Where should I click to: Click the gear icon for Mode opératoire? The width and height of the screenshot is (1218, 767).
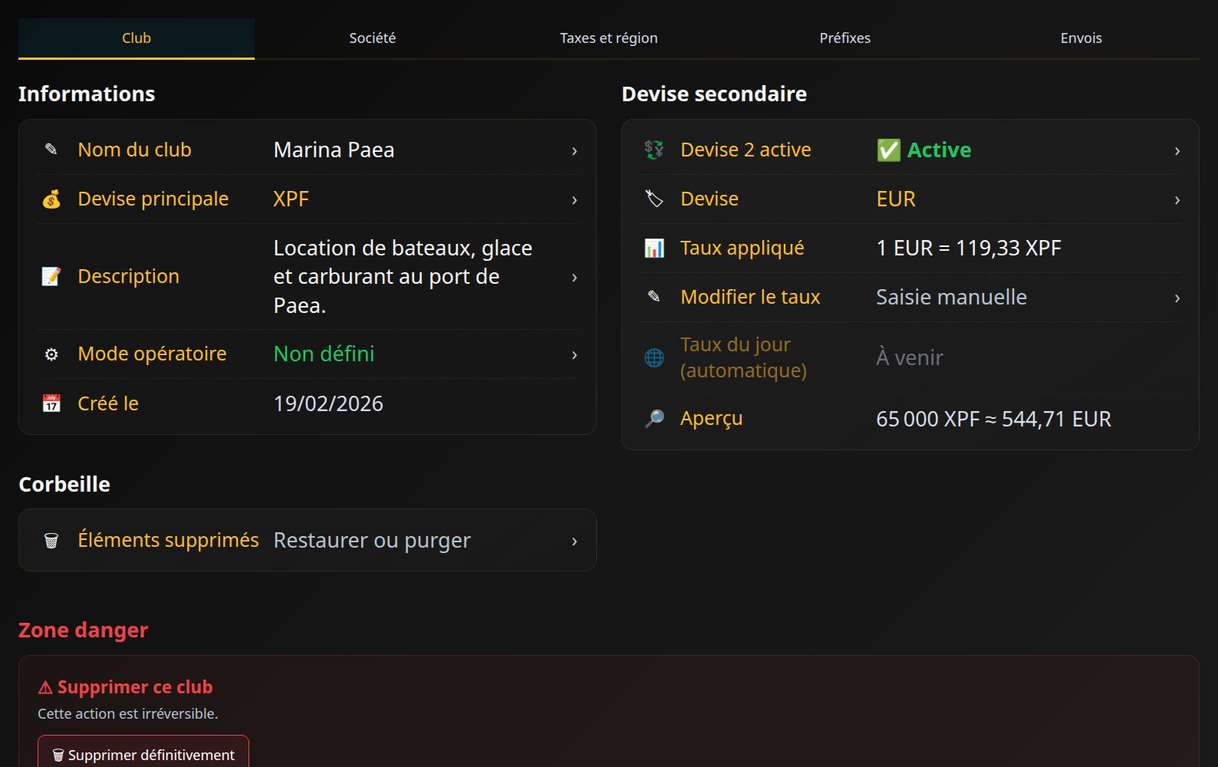click(x=51, y=354)
